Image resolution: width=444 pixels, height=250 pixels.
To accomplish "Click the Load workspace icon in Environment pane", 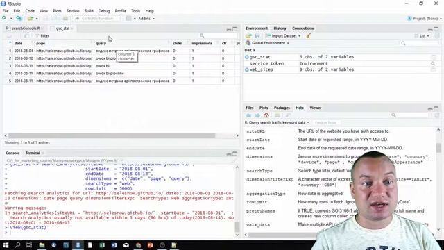I will 248,36.
